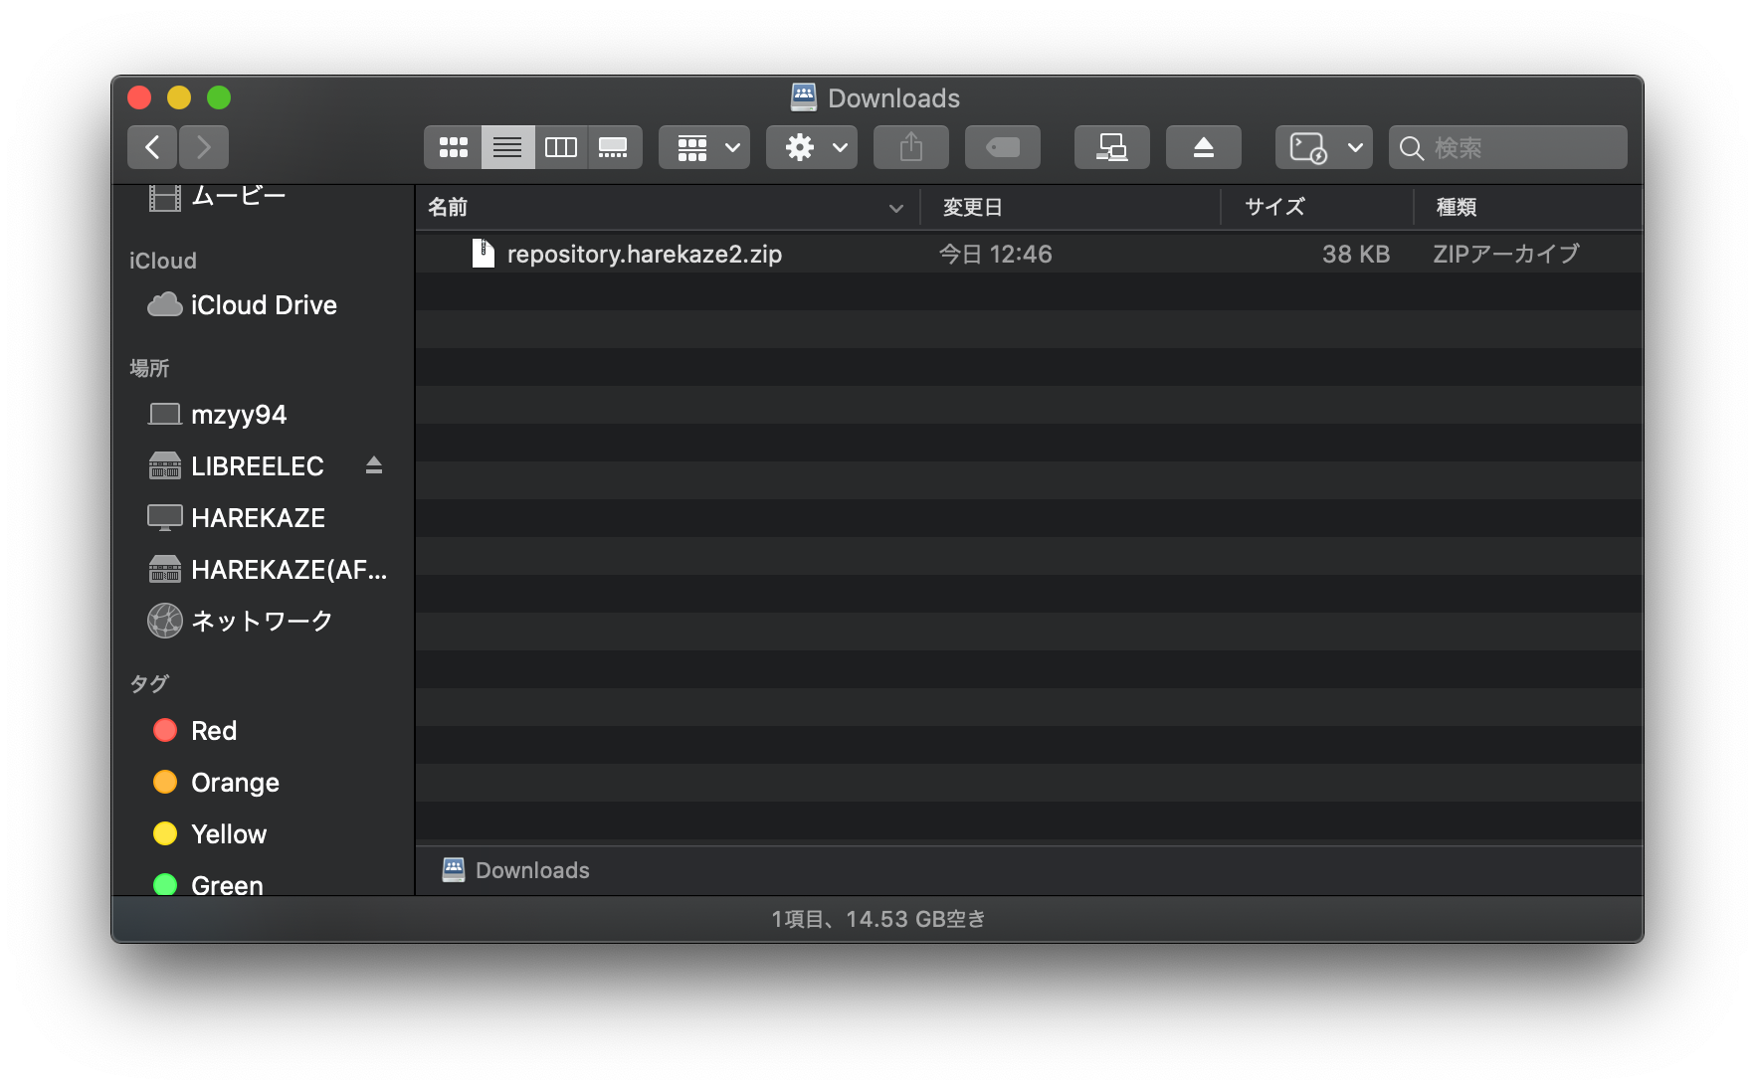
Task: Toggle sort direction chevron in 名前 header
Action: pos(896,208)
